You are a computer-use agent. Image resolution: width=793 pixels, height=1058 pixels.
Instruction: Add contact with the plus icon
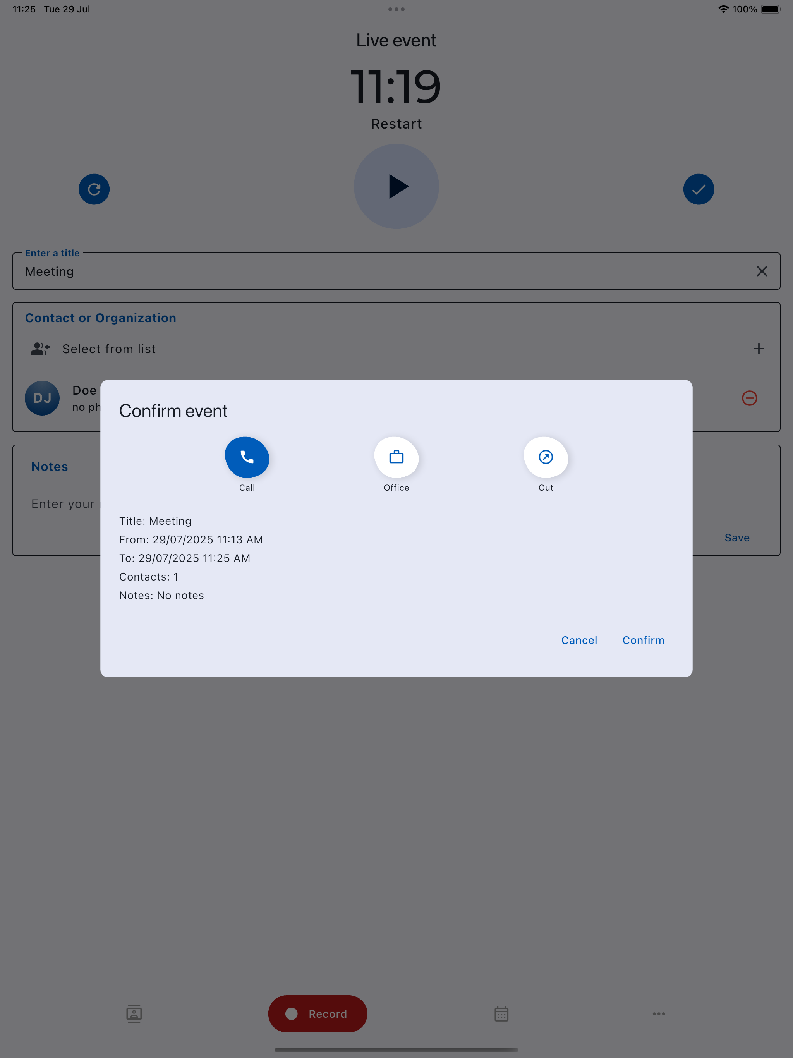point(759,349)
